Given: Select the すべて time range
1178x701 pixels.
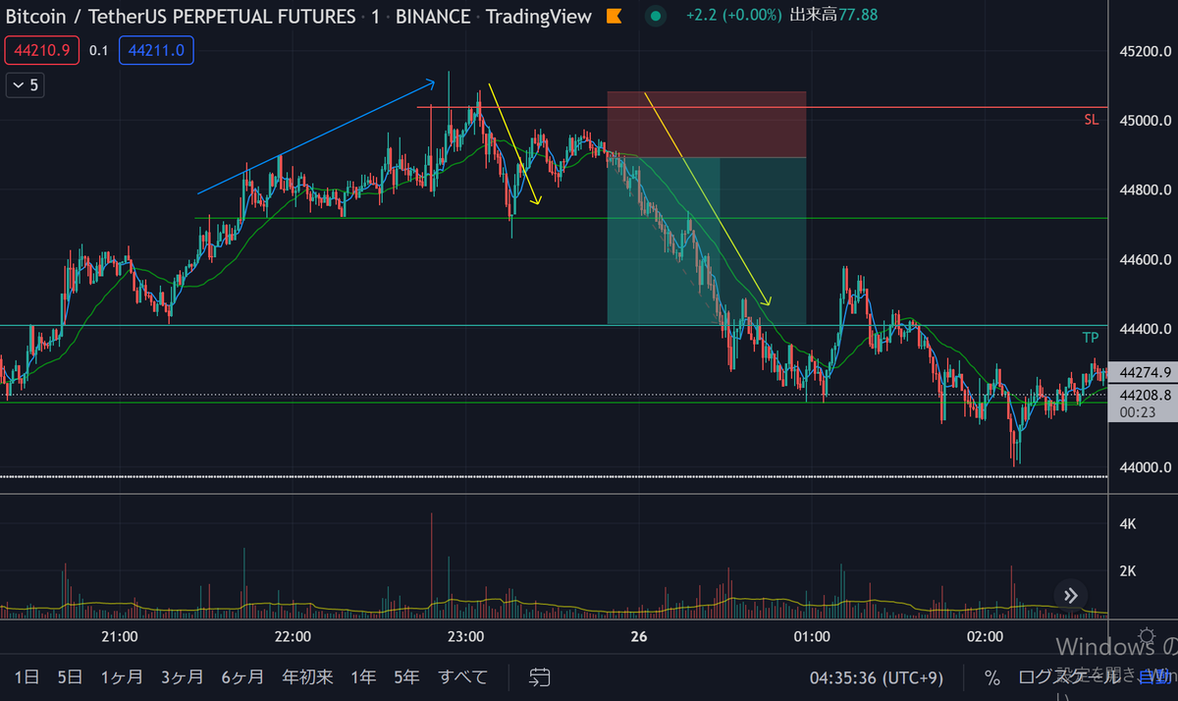Looking at the screenshot, I should 462,676.
